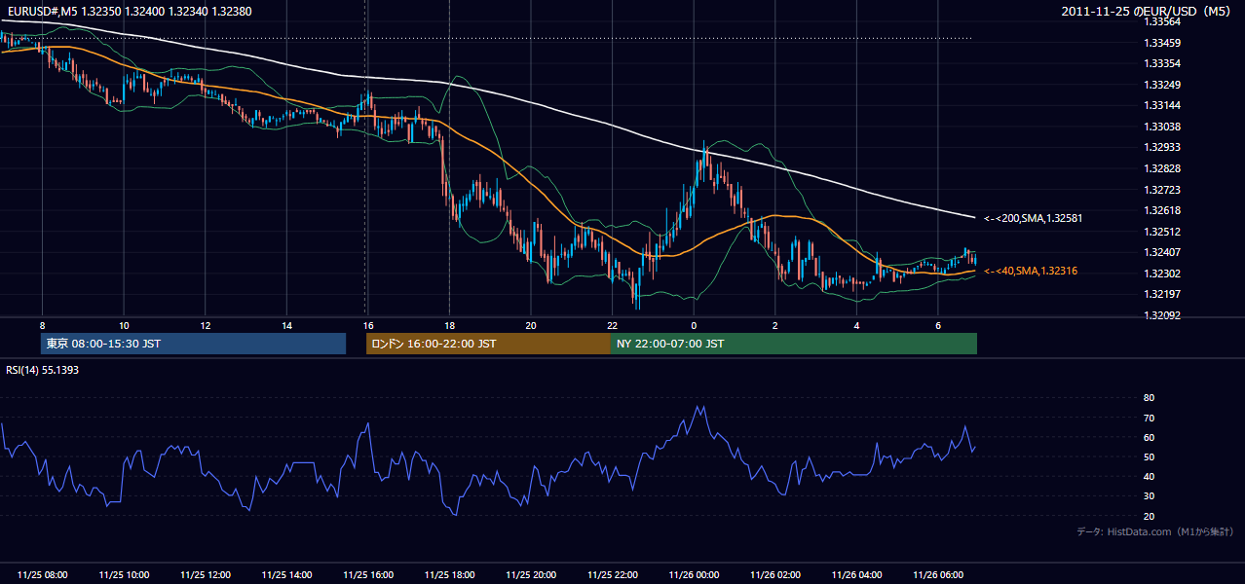1245x584 pixels.
Task: Click the HistData.com data source credit
Action: (1154, 531)
